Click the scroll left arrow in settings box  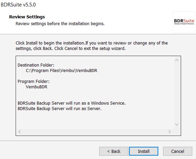pos(20,131)
